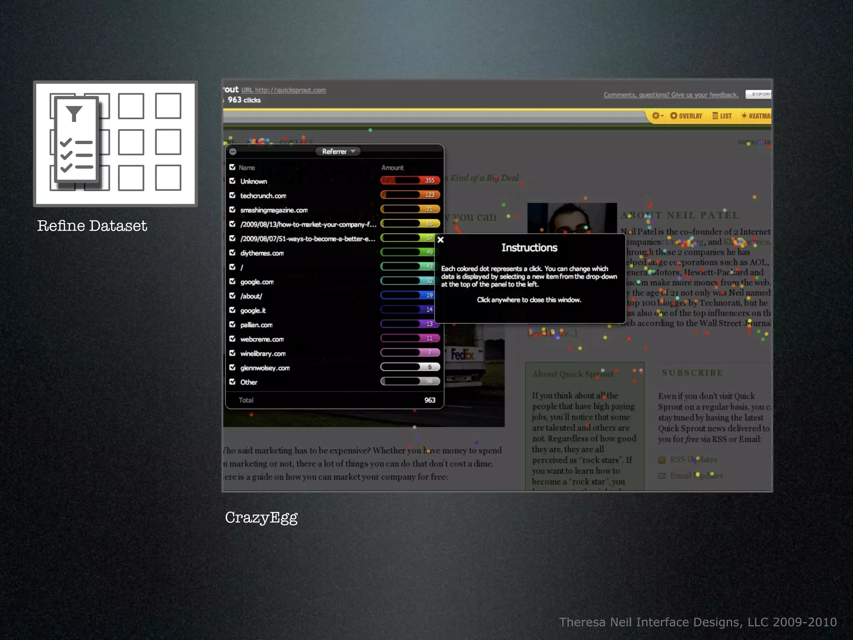853x640 pixels.
Task: Switch to the Overlay view
Action: pyautogui.click(x=686, y=116)
